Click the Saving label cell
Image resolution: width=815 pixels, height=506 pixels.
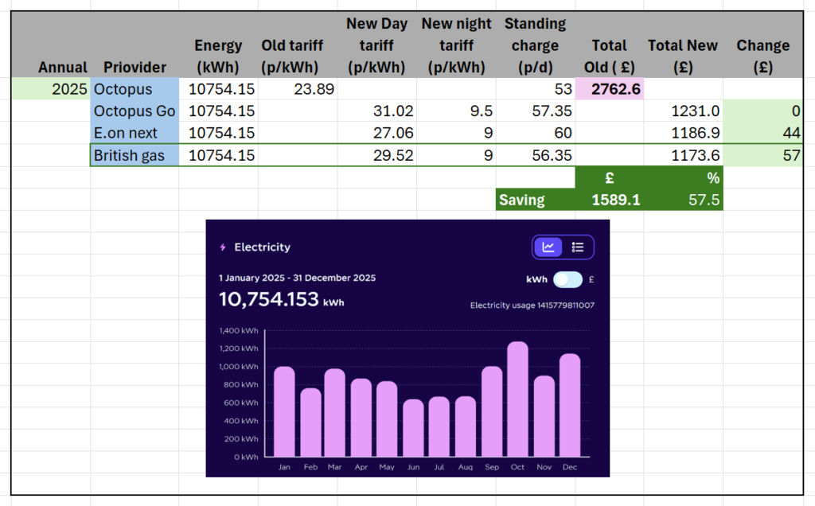(x=536, y=200)
